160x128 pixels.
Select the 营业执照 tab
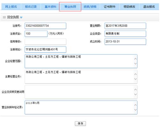[x=70, y=7]
